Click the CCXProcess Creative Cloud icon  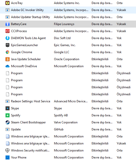(8, 31)
